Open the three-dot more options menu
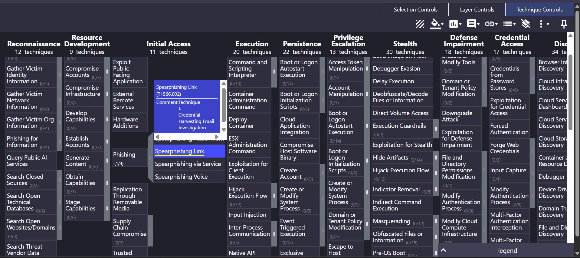 (544, 24)
